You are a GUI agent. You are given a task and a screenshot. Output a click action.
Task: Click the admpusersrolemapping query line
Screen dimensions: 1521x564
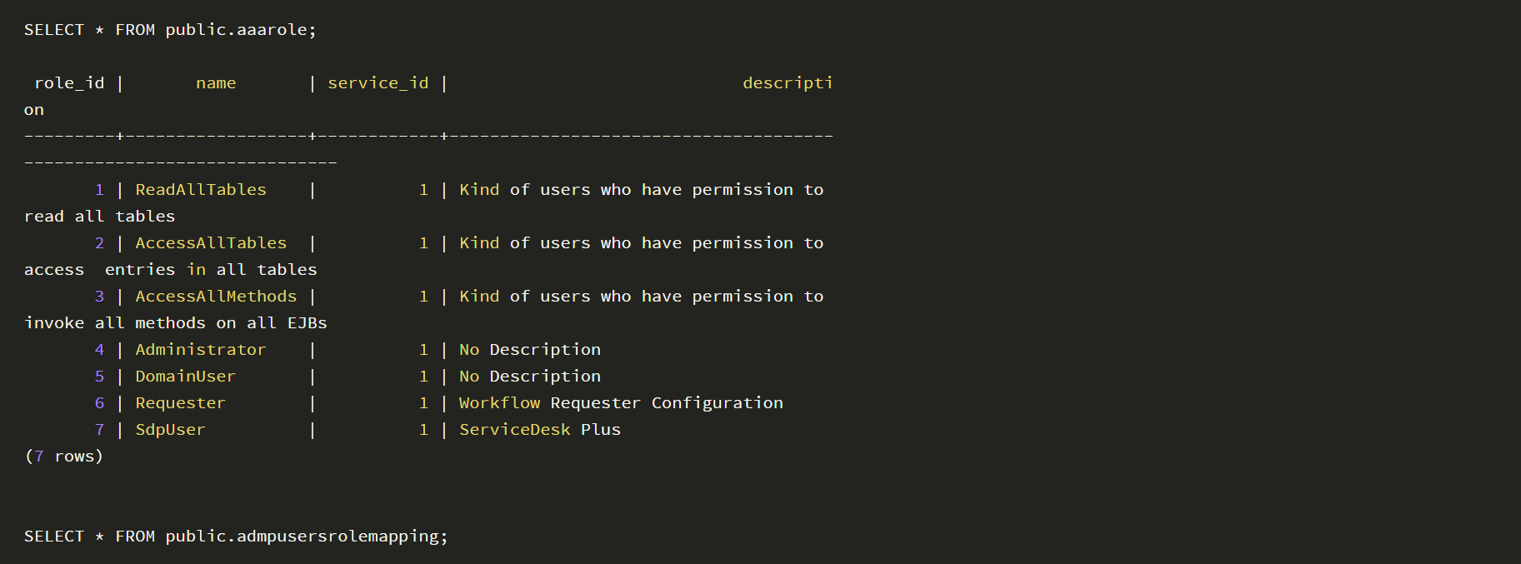pyautogui.click(x=236, y=537)
